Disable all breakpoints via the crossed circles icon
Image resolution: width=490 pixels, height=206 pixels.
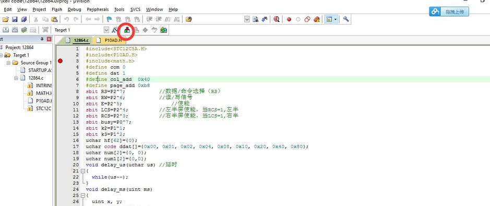(x=307, y=19)
